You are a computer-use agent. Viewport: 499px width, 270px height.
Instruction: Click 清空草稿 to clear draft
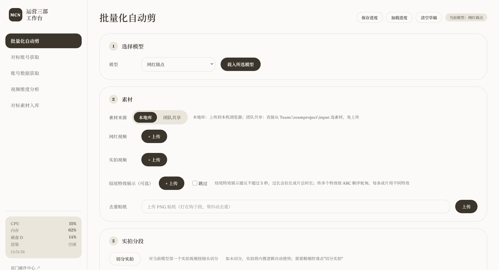tap(429, 18)
